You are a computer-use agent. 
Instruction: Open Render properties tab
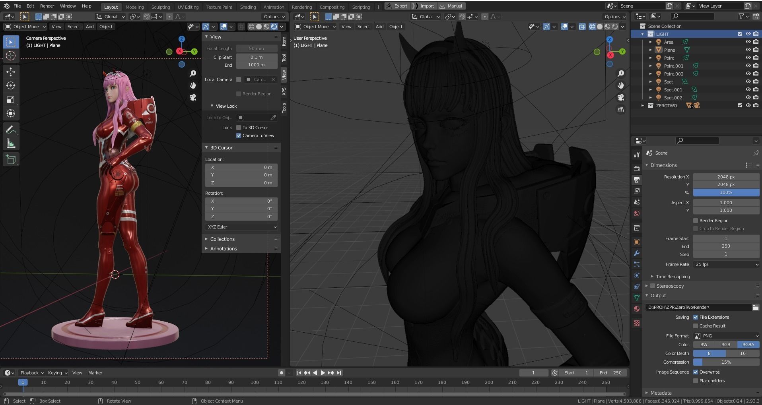(637, 169)
